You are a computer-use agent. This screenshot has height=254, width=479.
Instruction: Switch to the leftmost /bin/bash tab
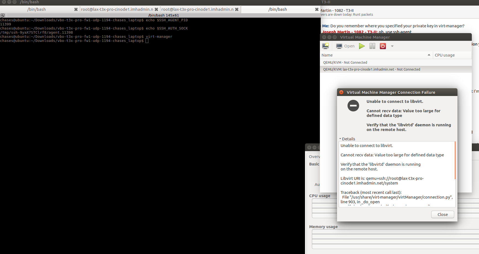(x=36, y=9)
